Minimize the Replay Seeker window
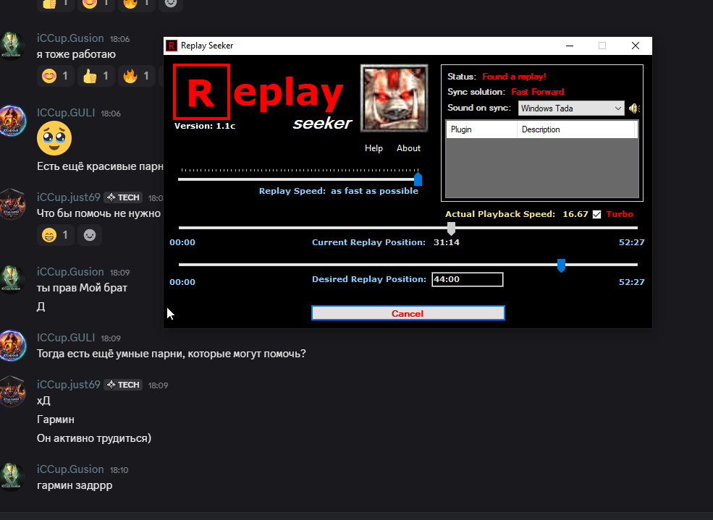This screenshot has width=713, height=520. click(569, 46)
